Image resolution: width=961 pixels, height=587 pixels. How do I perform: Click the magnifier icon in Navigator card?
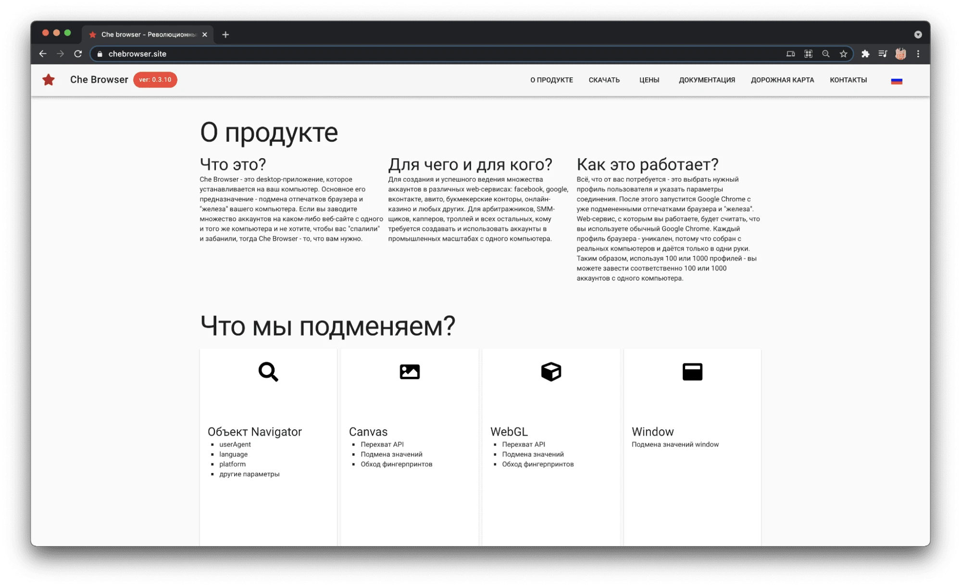(x=268, y=372)
